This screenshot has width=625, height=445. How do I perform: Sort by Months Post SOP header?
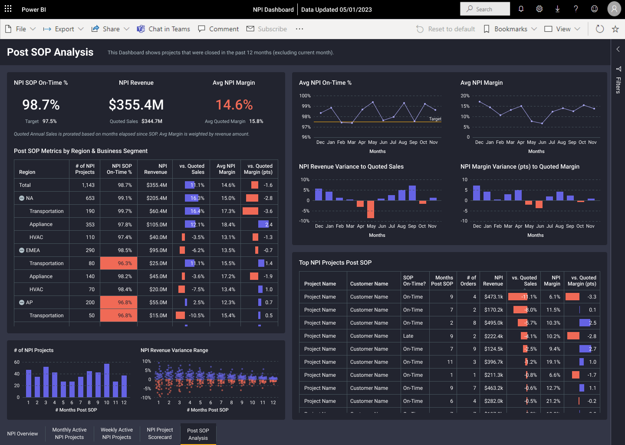(442, 281)
